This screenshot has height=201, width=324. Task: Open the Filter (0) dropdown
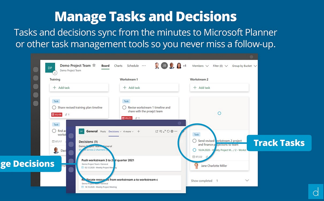click(x=220, y=66)
